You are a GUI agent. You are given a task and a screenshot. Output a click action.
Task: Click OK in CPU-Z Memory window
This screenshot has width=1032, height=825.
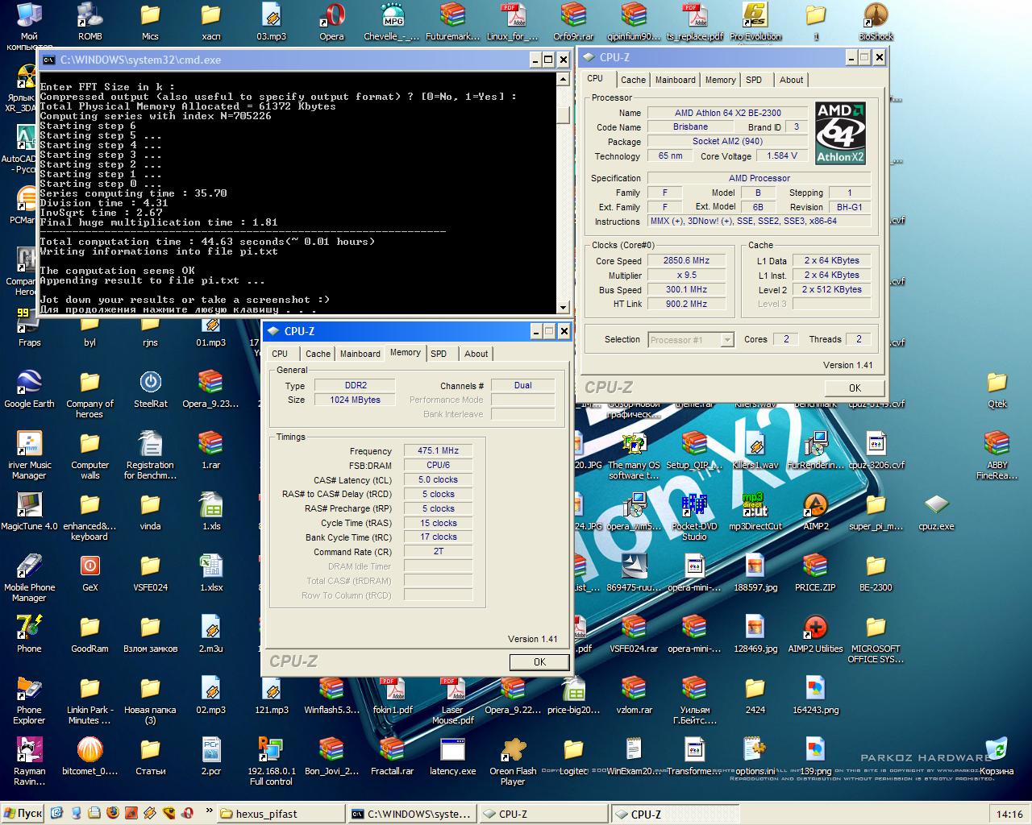(539, 662)
